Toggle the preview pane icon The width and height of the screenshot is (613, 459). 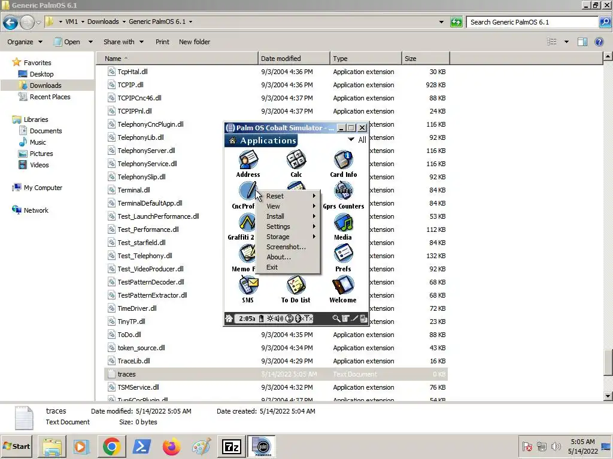tap(582, 42)
